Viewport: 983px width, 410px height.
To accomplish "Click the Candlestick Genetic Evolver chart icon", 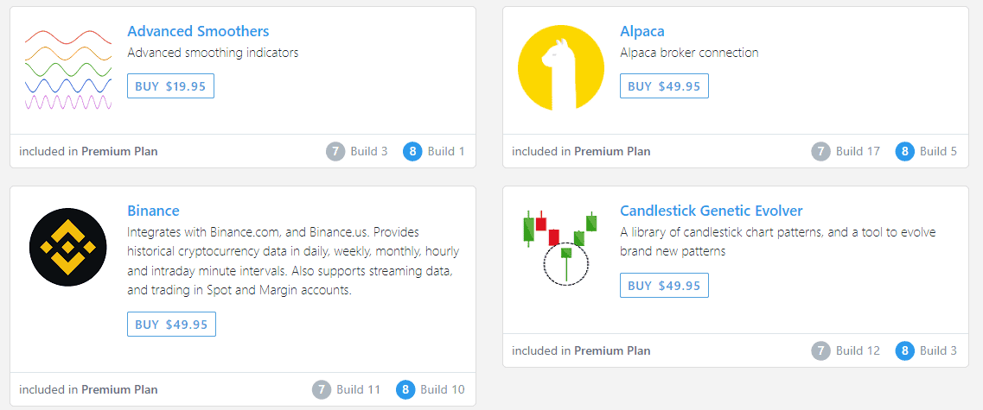I will tap(561, 245).
